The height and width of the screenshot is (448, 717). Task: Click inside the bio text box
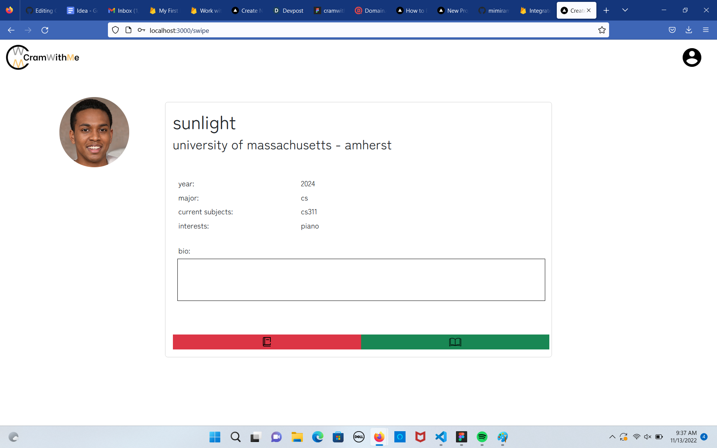(361, 280)
